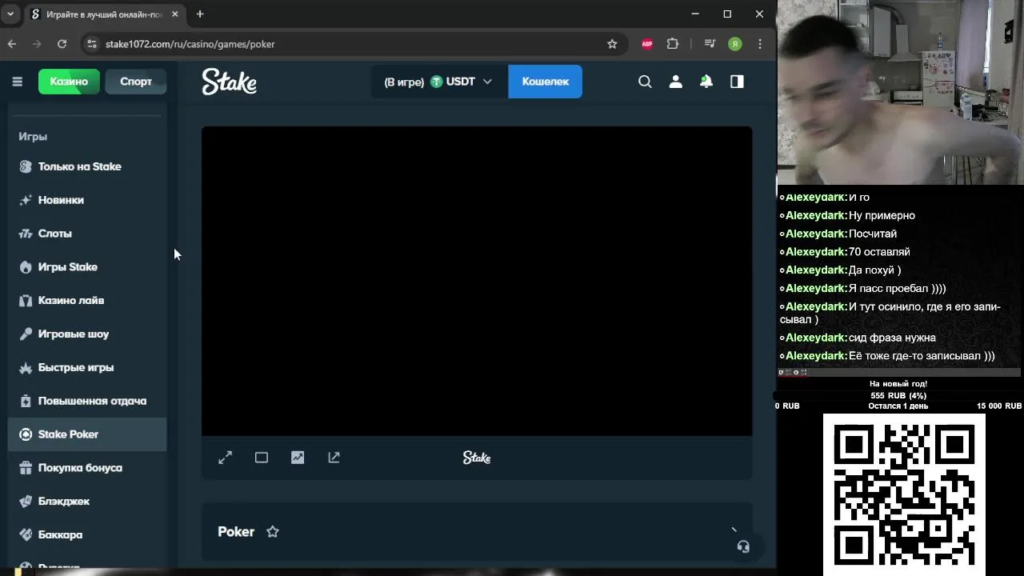Open Казино лайв category
Image resolution: width=1024 pixels, height=576 pixels.
(x=88, y=301)
